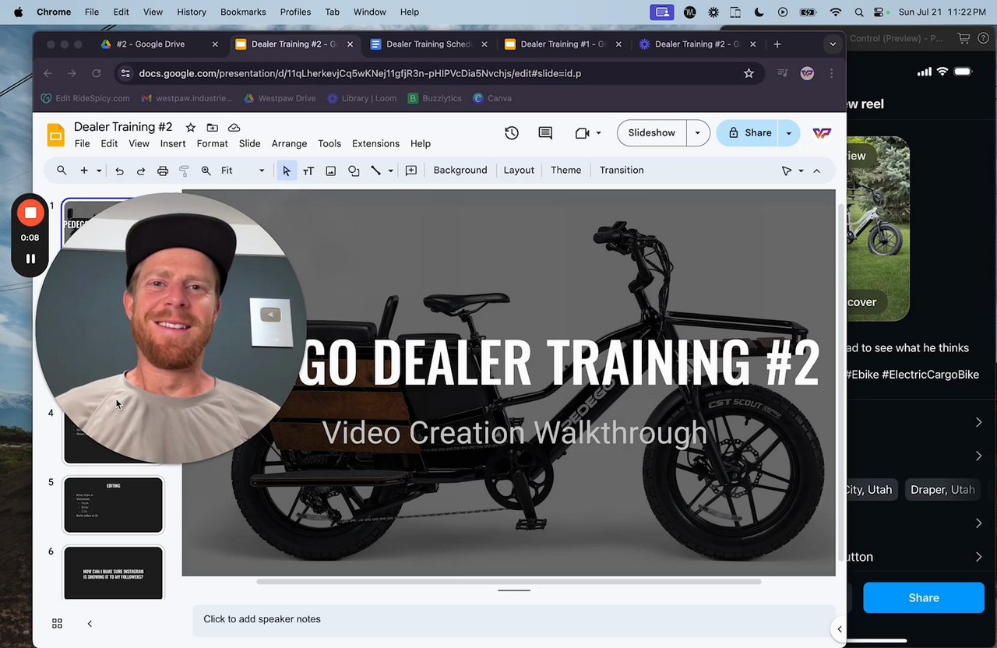
Task: Open macOS Spotlight search in menu bar
Action: pyautogui.click(x=859, y=12)
